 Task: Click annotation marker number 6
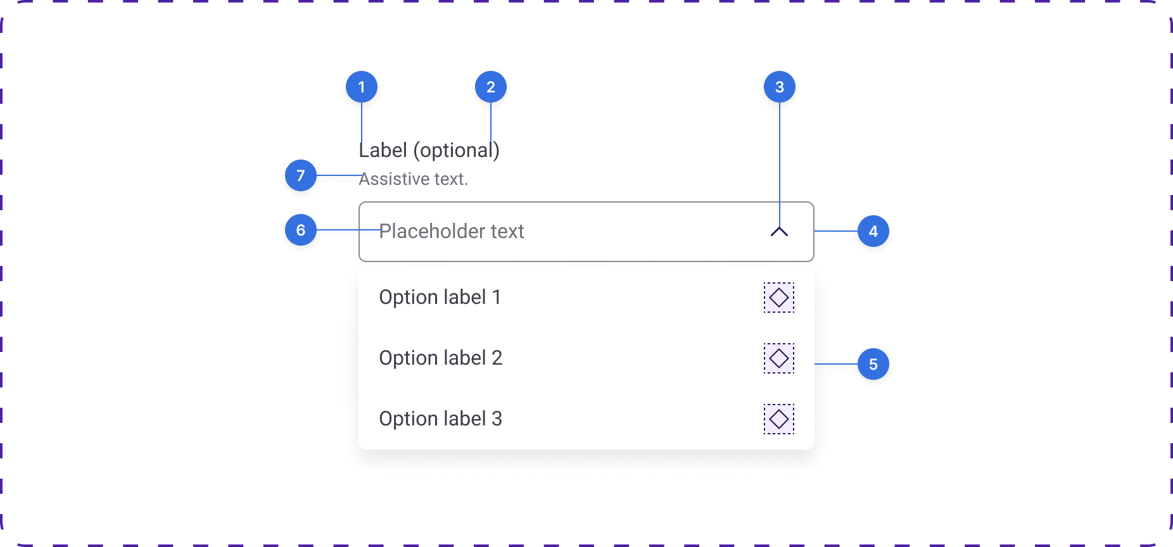(301, 230)
